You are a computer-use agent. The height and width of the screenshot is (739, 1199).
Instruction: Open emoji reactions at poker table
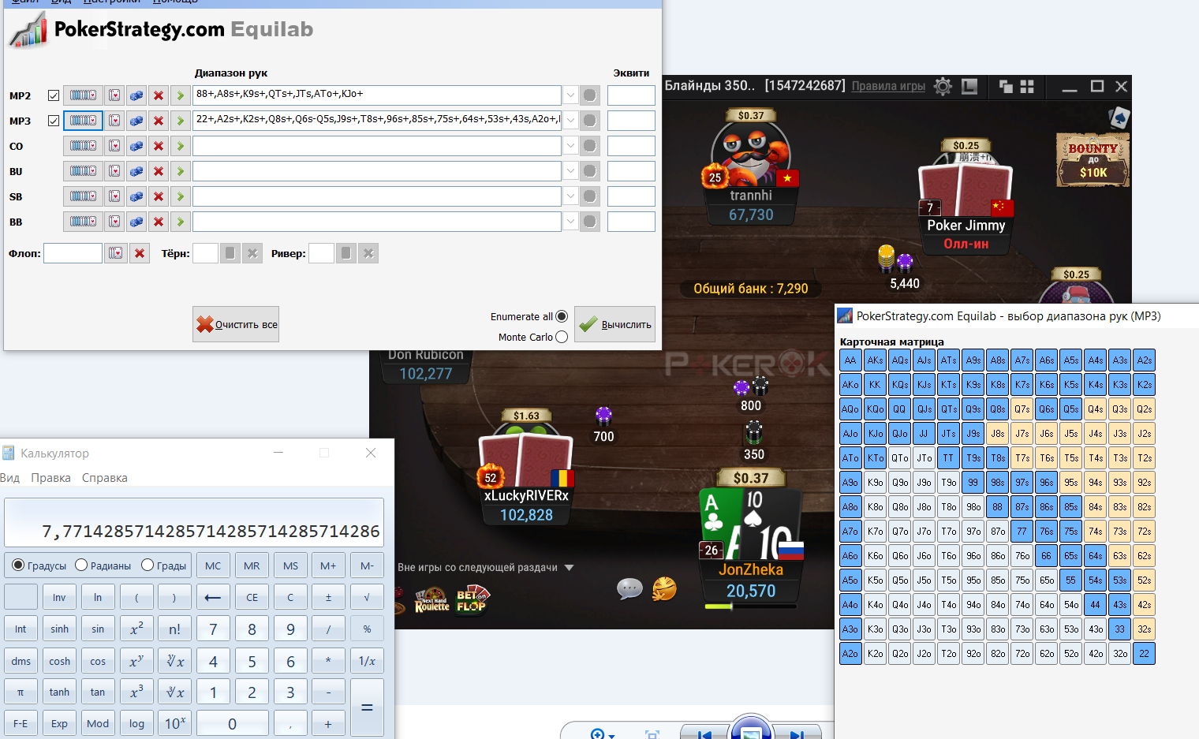(x=664, y=588)
